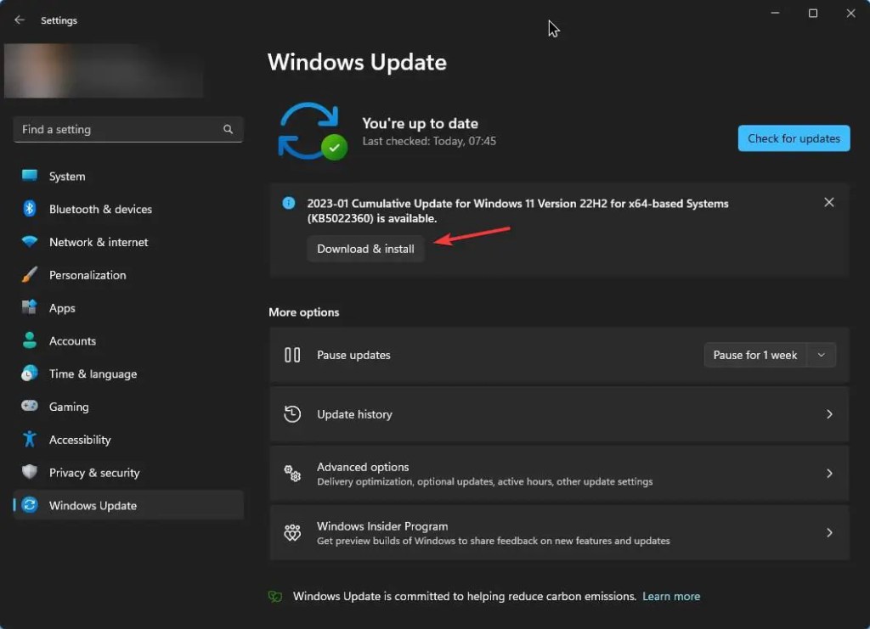This screenshot has width=870, height=629.
Task: Open Learn more about carbon emissions
Action: [671, 596]
